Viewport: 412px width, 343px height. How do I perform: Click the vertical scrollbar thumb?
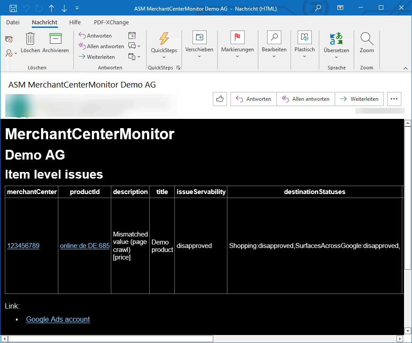[408, 198]
